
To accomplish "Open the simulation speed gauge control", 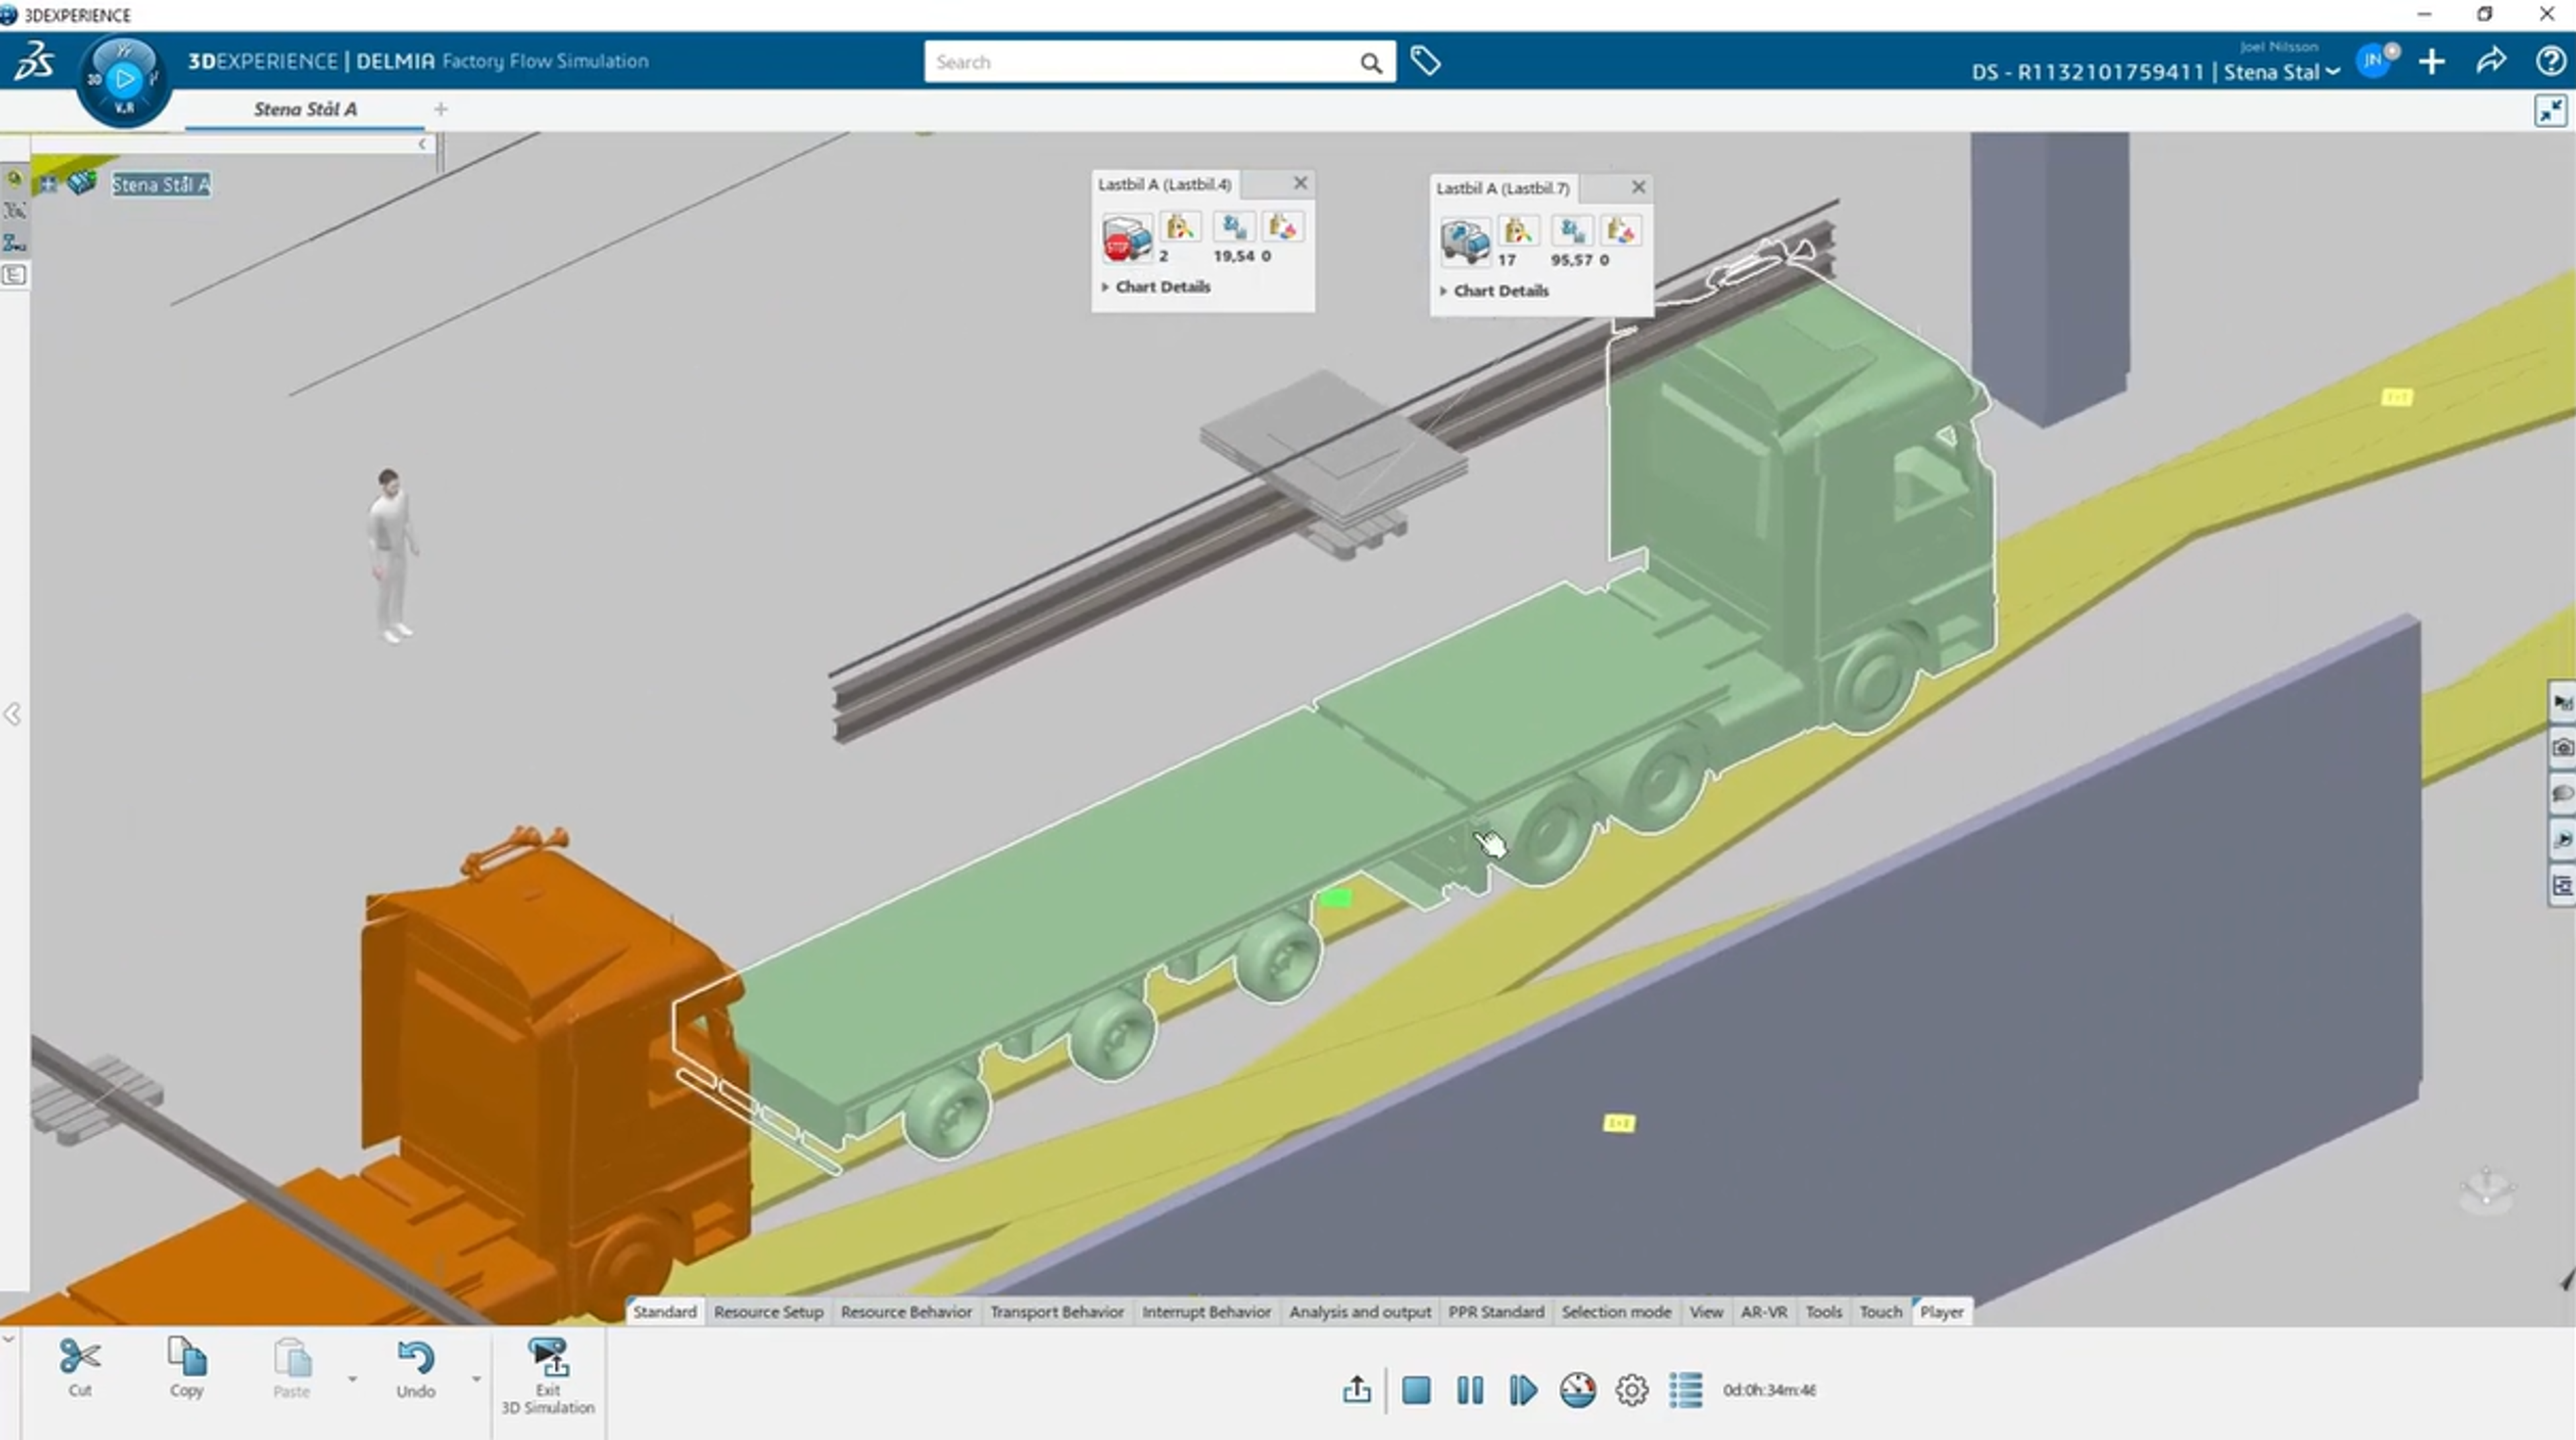I will coord(1577,1390).
